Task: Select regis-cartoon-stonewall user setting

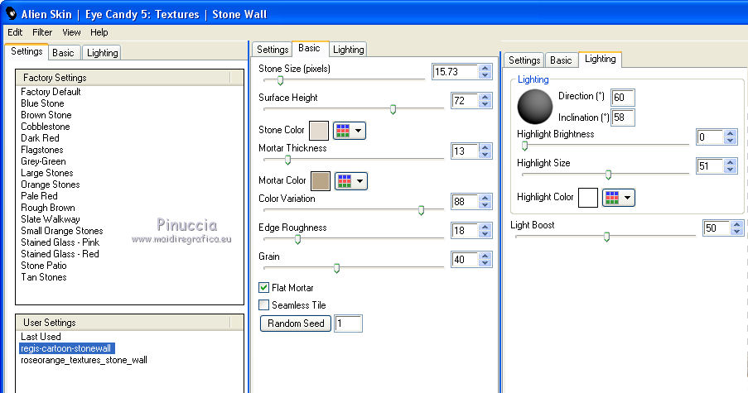Action: point(65,348)
